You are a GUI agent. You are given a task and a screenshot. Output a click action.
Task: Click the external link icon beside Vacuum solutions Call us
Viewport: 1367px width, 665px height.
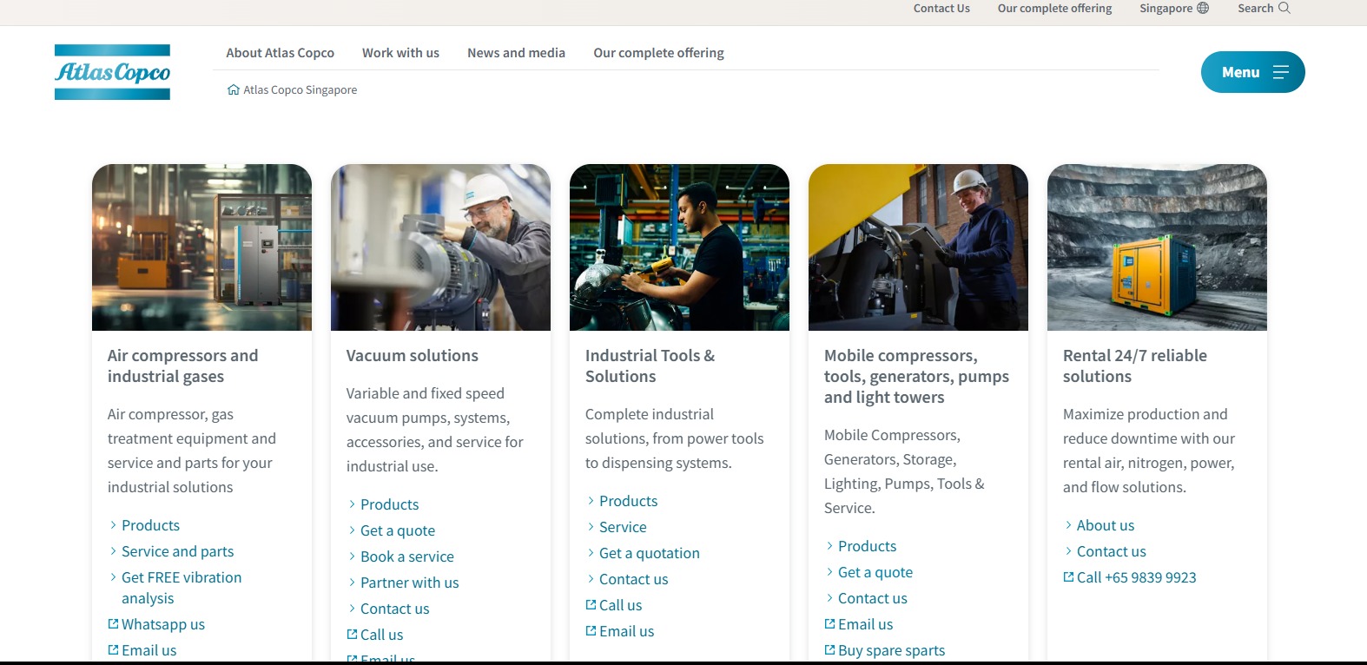pos(352,634)
